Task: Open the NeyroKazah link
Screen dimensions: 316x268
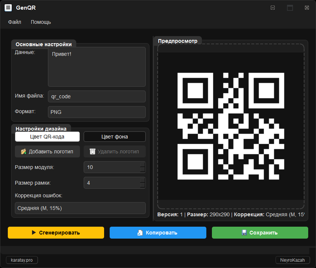Action: click(x=293, y=260)
